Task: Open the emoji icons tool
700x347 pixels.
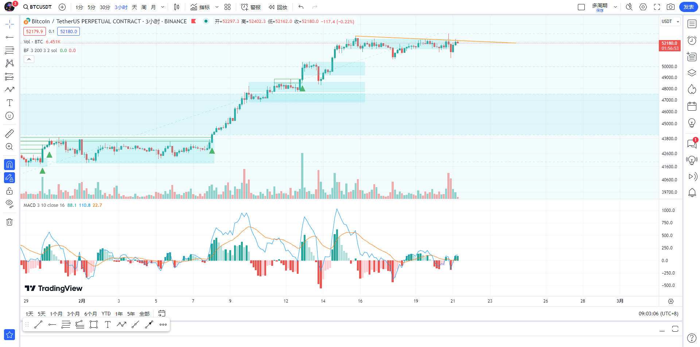Action: tap(9, 116)
